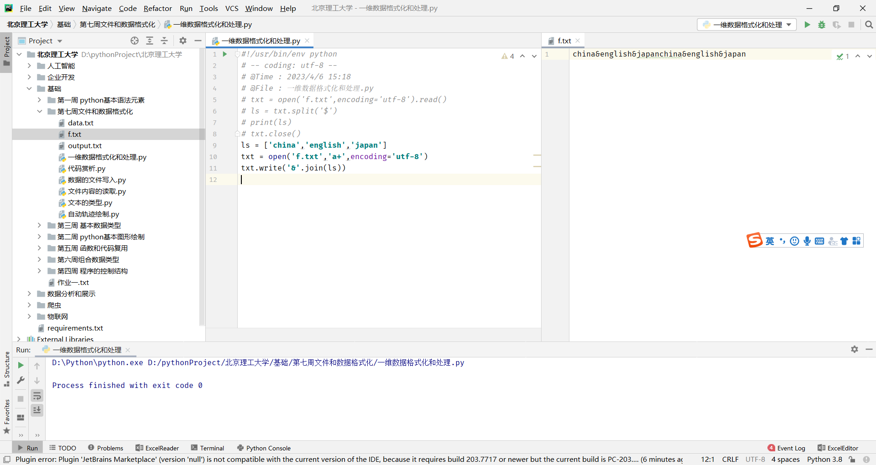Expand 第三周 基本数据类型 folder
This screenshot has height=465, width=876.
tap(39, 225)
